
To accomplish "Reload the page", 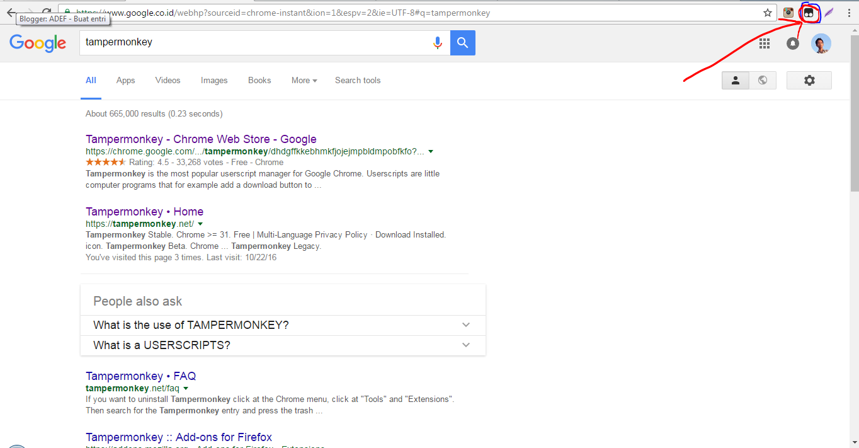I will point(47,12).
